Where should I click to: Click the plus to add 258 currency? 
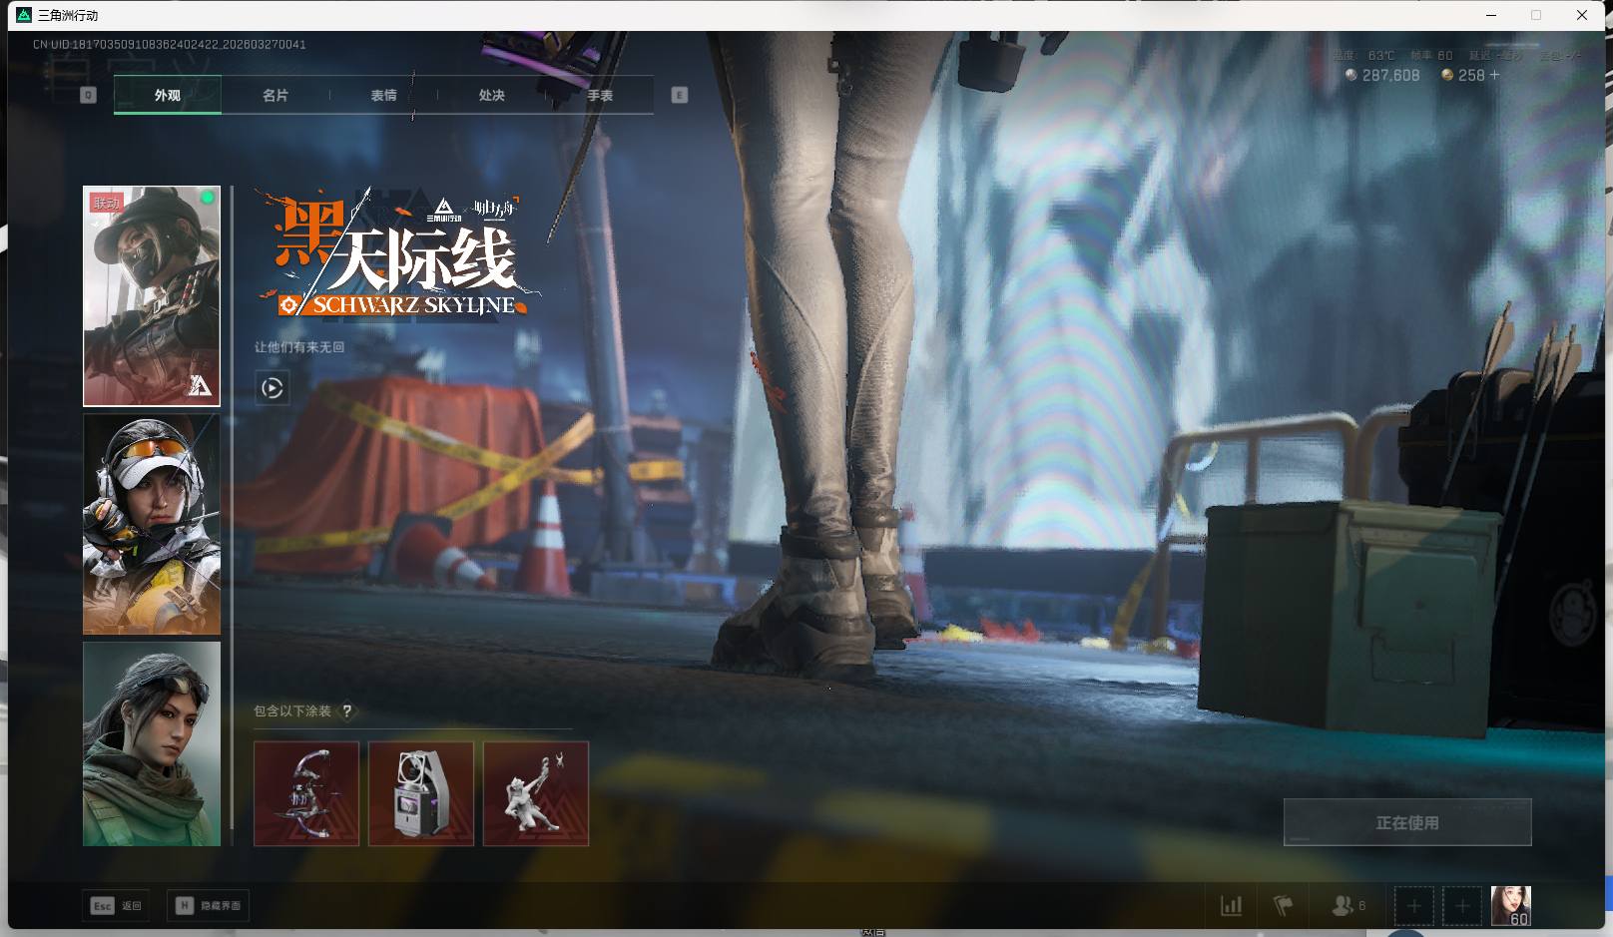pos(1494,75)
